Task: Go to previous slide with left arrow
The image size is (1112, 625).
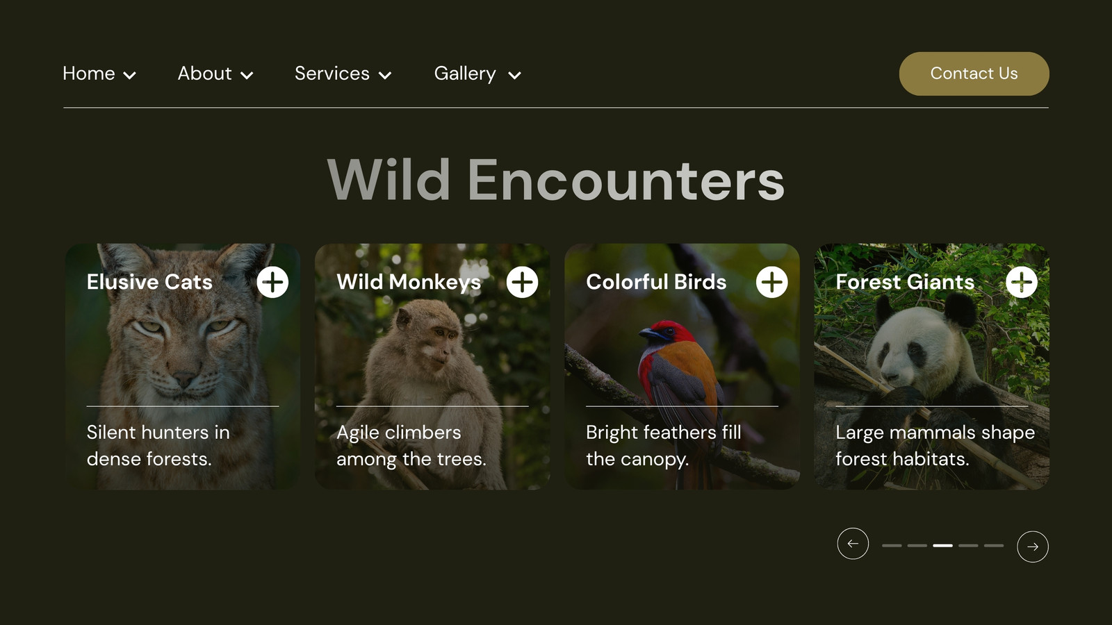Action: 853,543
